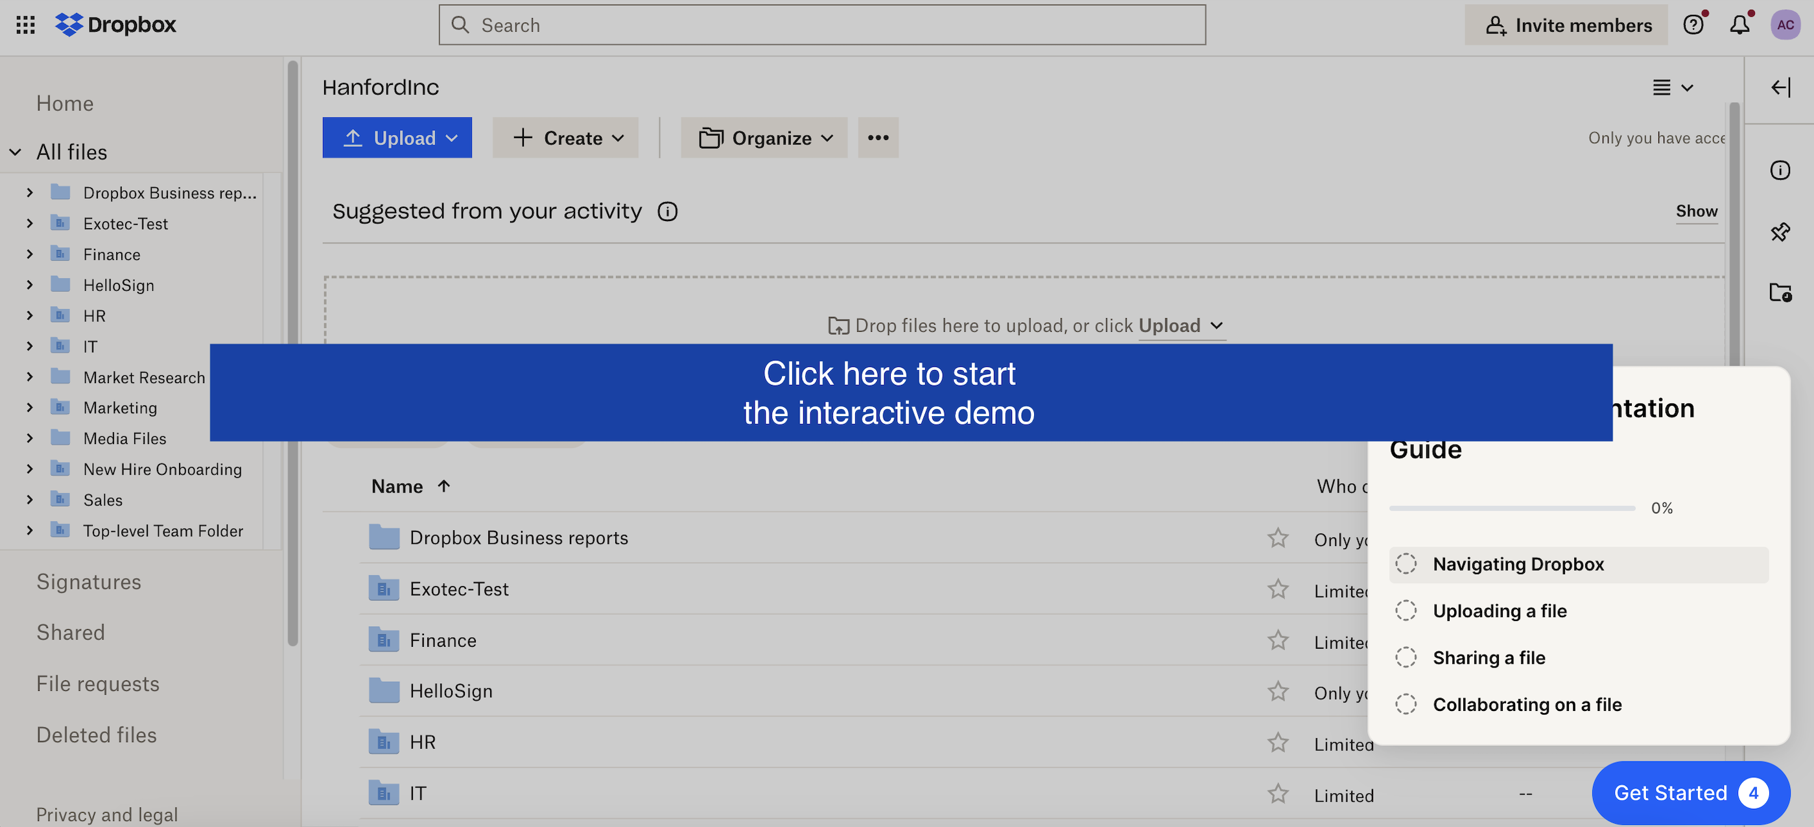The image size is (1814, 827).
Task: Collapse the All files tree chevron
Action: tap(15, 152)
